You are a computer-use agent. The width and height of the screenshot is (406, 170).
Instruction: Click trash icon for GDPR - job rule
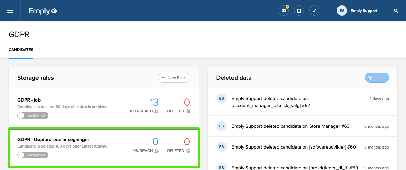pyautogui.click(x=188, y=111)
